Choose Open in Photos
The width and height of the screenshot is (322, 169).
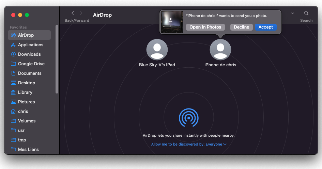pos(205,27)
